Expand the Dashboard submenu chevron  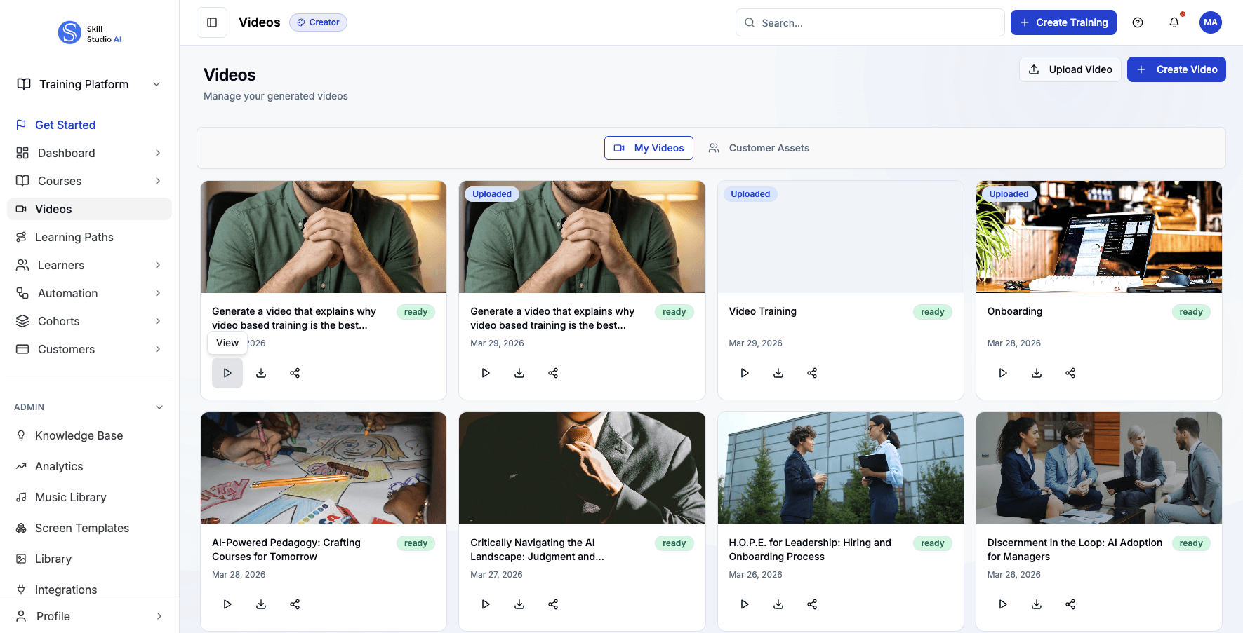pyautogui.click(x=158, y=153)
